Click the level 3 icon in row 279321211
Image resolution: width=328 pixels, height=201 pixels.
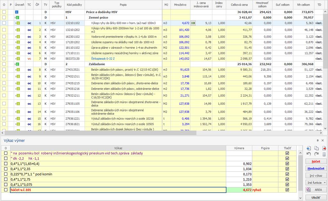click(x=18, y=96)
